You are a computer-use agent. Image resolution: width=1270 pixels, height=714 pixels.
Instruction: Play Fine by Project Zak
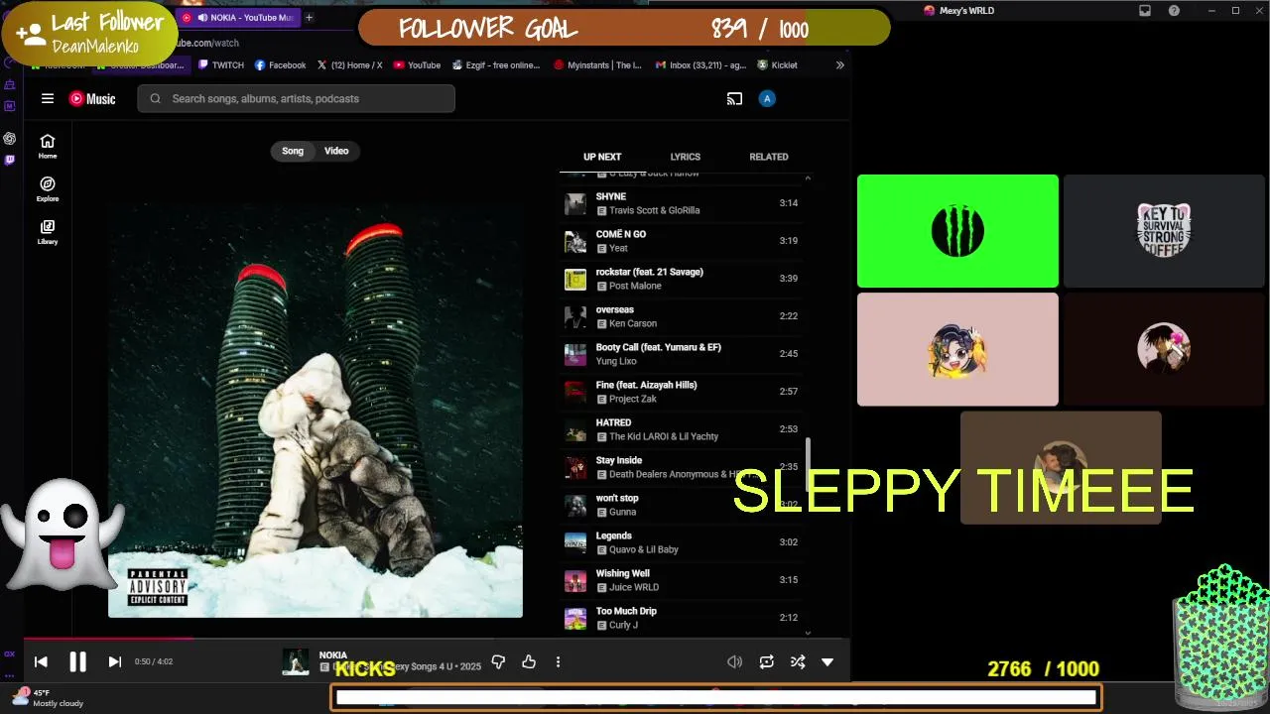(682, 392)
